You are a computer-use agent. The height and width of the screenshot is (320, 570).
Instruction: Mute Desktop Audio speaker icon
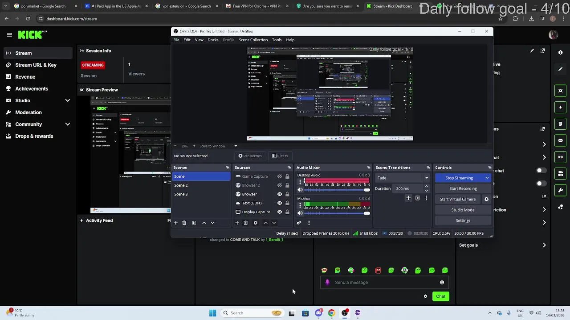(x=300, y=190)
